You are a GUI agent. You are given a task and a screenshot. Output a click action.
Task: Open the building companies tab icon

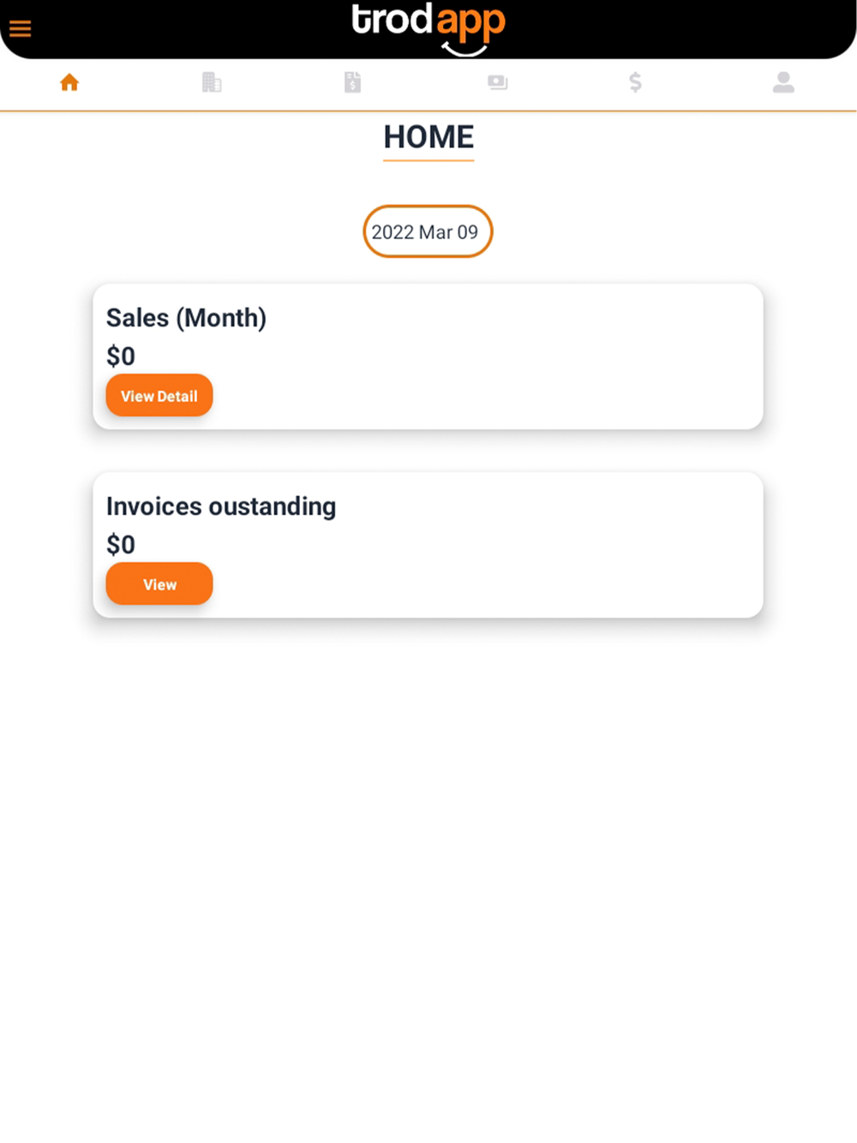pos(212,82)
